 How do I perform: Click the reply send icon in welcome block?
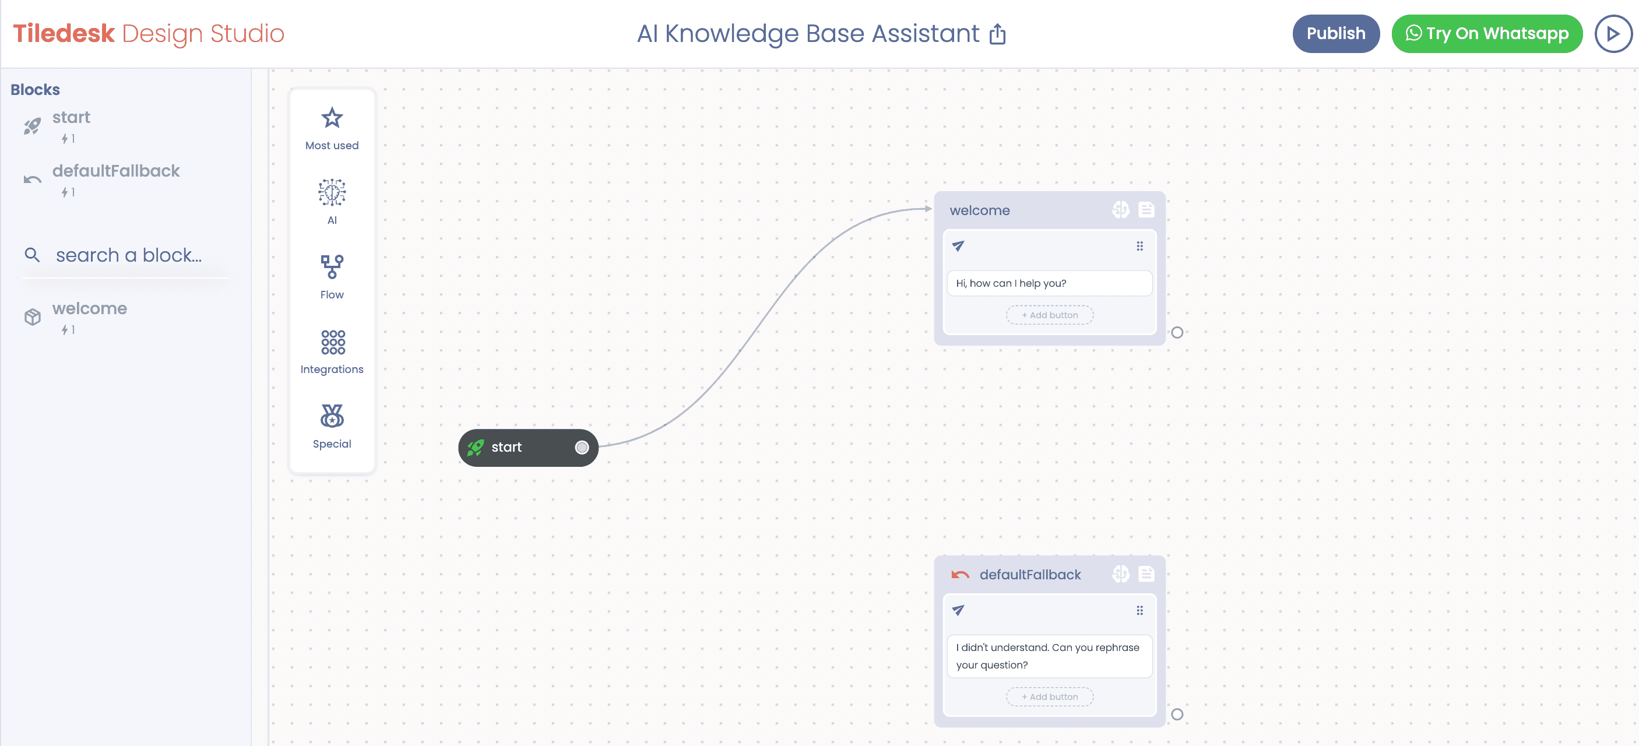[x=958, y=245]
